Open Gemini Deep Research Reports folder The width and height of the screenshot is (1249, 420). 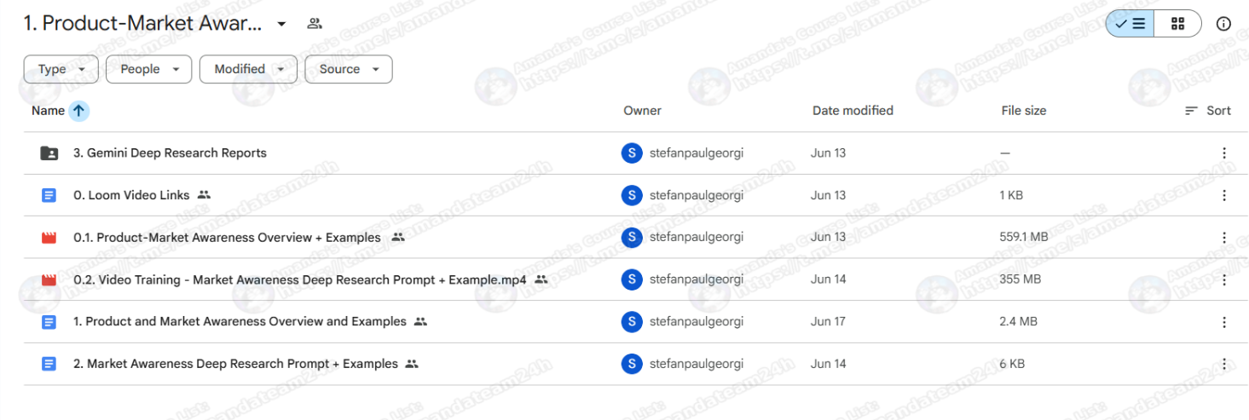pos(170,153)
